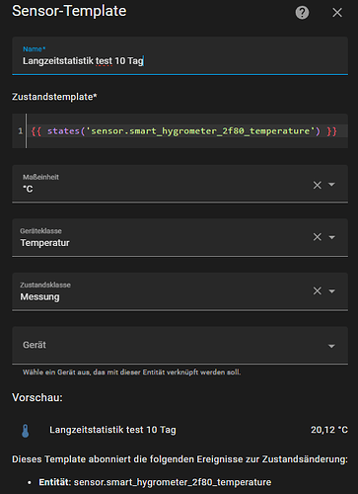Close the Sensor-Template dialog
The height and width of the screenshot is (494, 358).
(x=337, y=13)
